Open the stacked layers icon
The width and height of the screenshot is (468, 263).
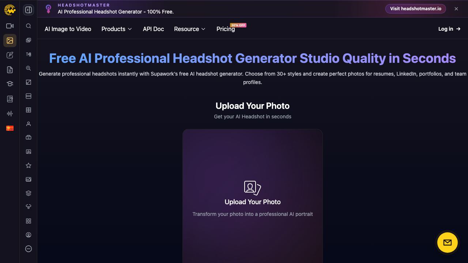[x=29, y=193]
